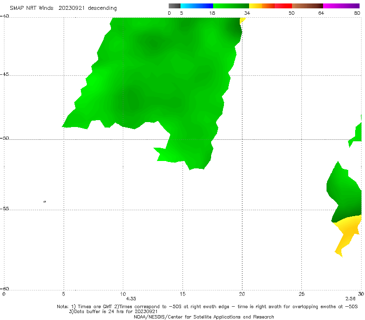
Task: Click the title text 'SMAP NRT Winds'
Action: (32, 8)
